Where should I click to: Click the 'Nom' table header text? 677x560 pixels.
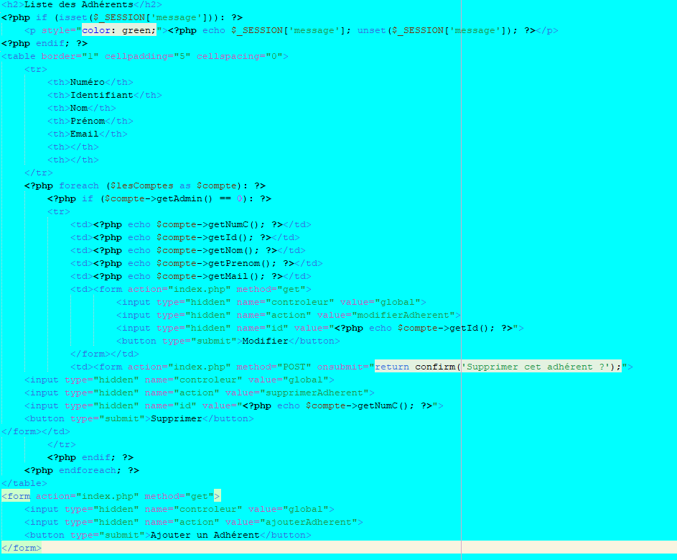coord(79,108)
